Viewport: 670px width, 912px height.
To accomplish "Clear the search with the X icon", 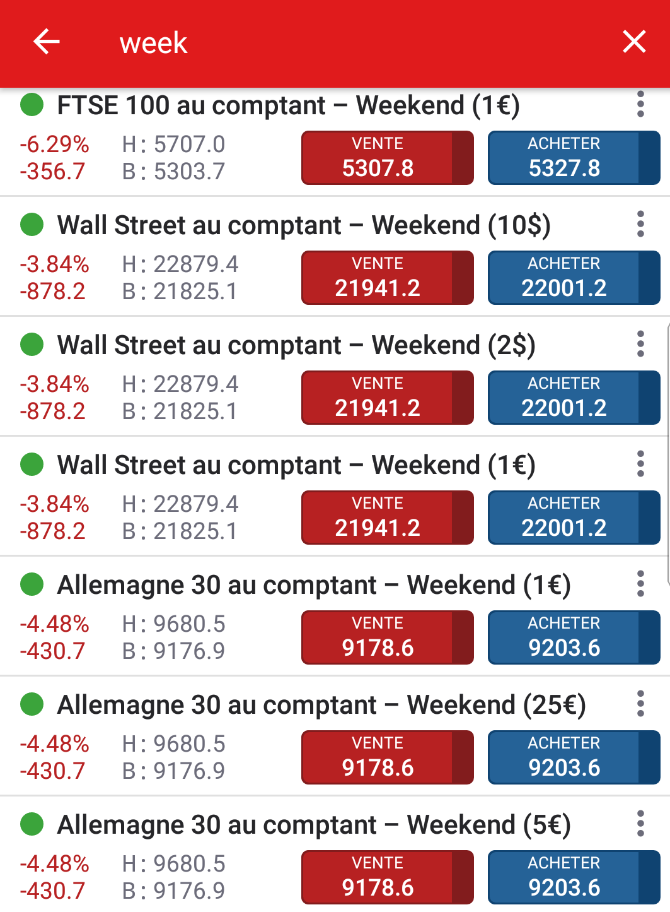I will point(634,42).
